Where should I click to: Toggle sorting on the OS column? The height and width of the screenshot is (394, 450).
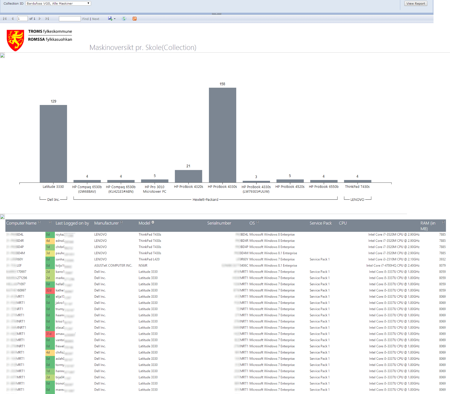(x=258, y=222)
